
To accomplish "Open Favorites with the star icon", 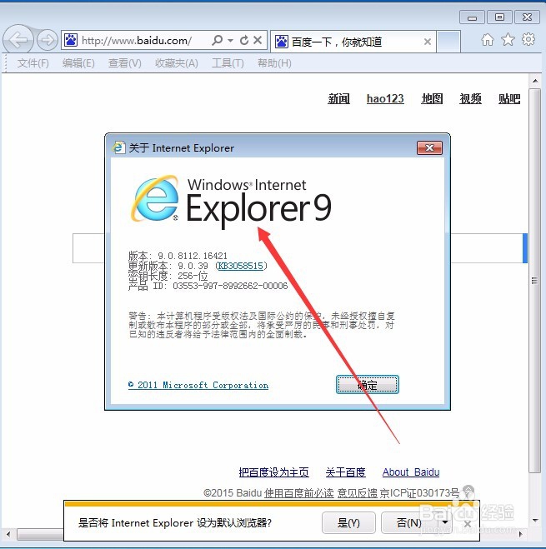I will (x=508, y=40).
